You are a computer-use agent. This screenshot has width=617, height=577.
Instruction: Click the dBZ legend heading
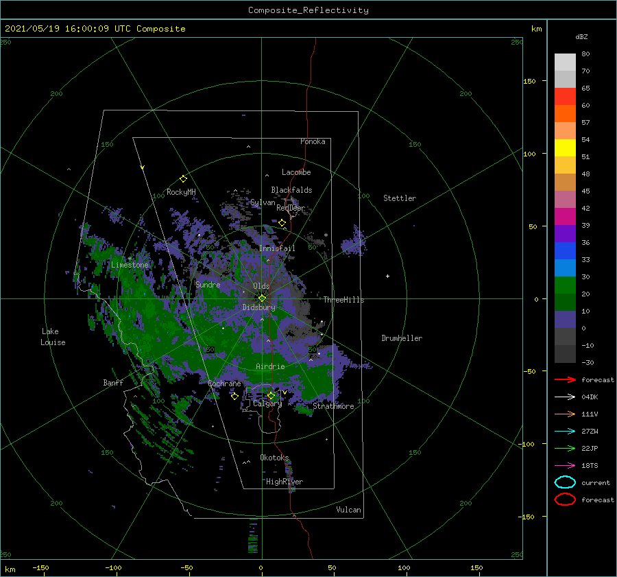click(x=581, y=36)
